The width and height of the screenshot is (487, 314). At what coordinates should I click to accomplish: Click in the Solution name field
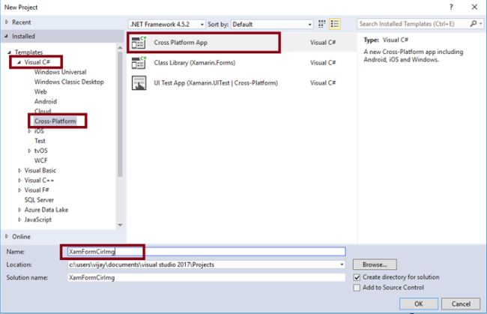click(x=206, y=278)
